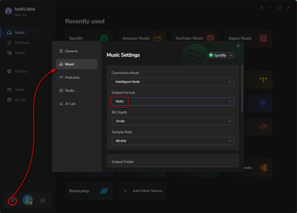
Task: Open the hamburger menu icon
Action: coord(262,7)
